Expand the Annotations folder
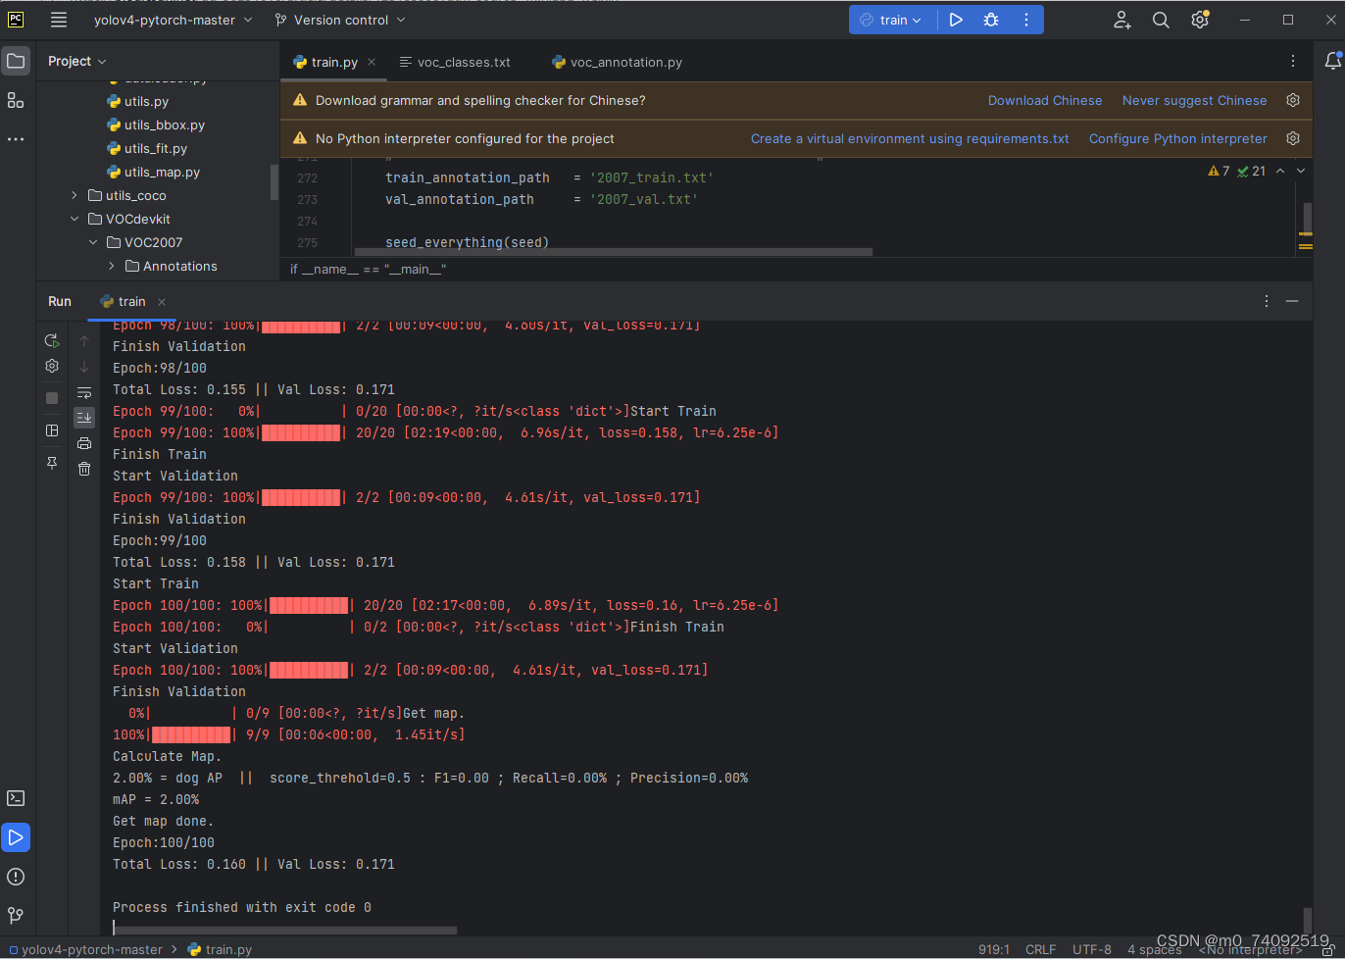The image size is (1345, 959). click(111, 266)
